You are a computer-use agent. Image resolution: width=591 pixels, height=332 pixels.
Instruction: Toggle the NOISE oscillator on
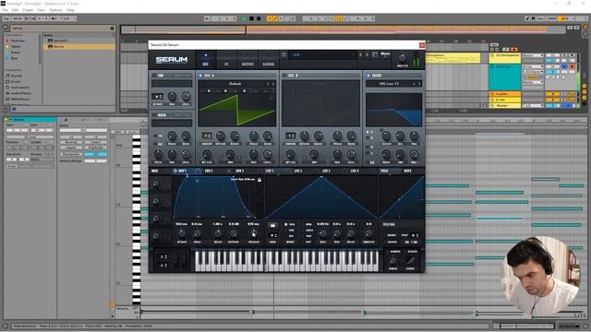point(154,114)
